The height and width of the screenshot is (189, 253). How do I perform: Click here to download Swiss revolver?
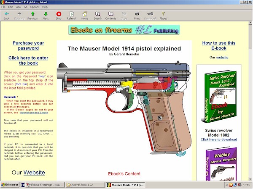tap(219, 139)
